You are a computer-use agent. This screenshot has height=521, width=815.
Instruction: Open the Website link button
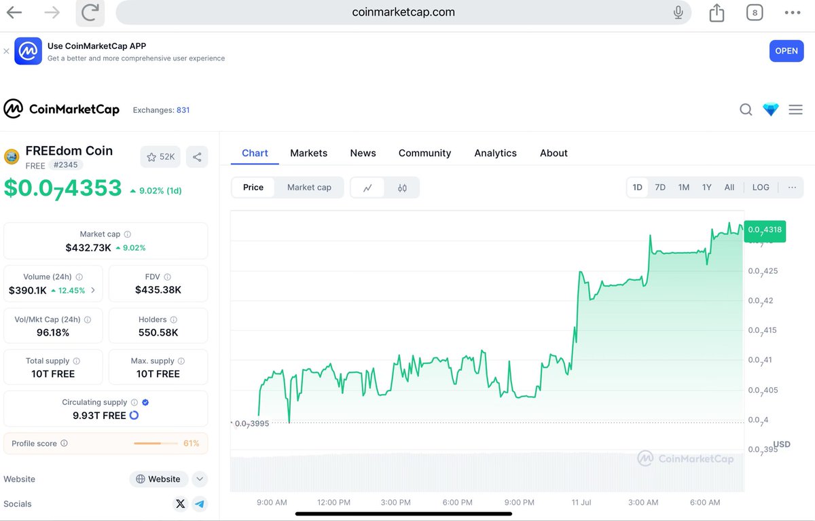[x=158, y=479]
